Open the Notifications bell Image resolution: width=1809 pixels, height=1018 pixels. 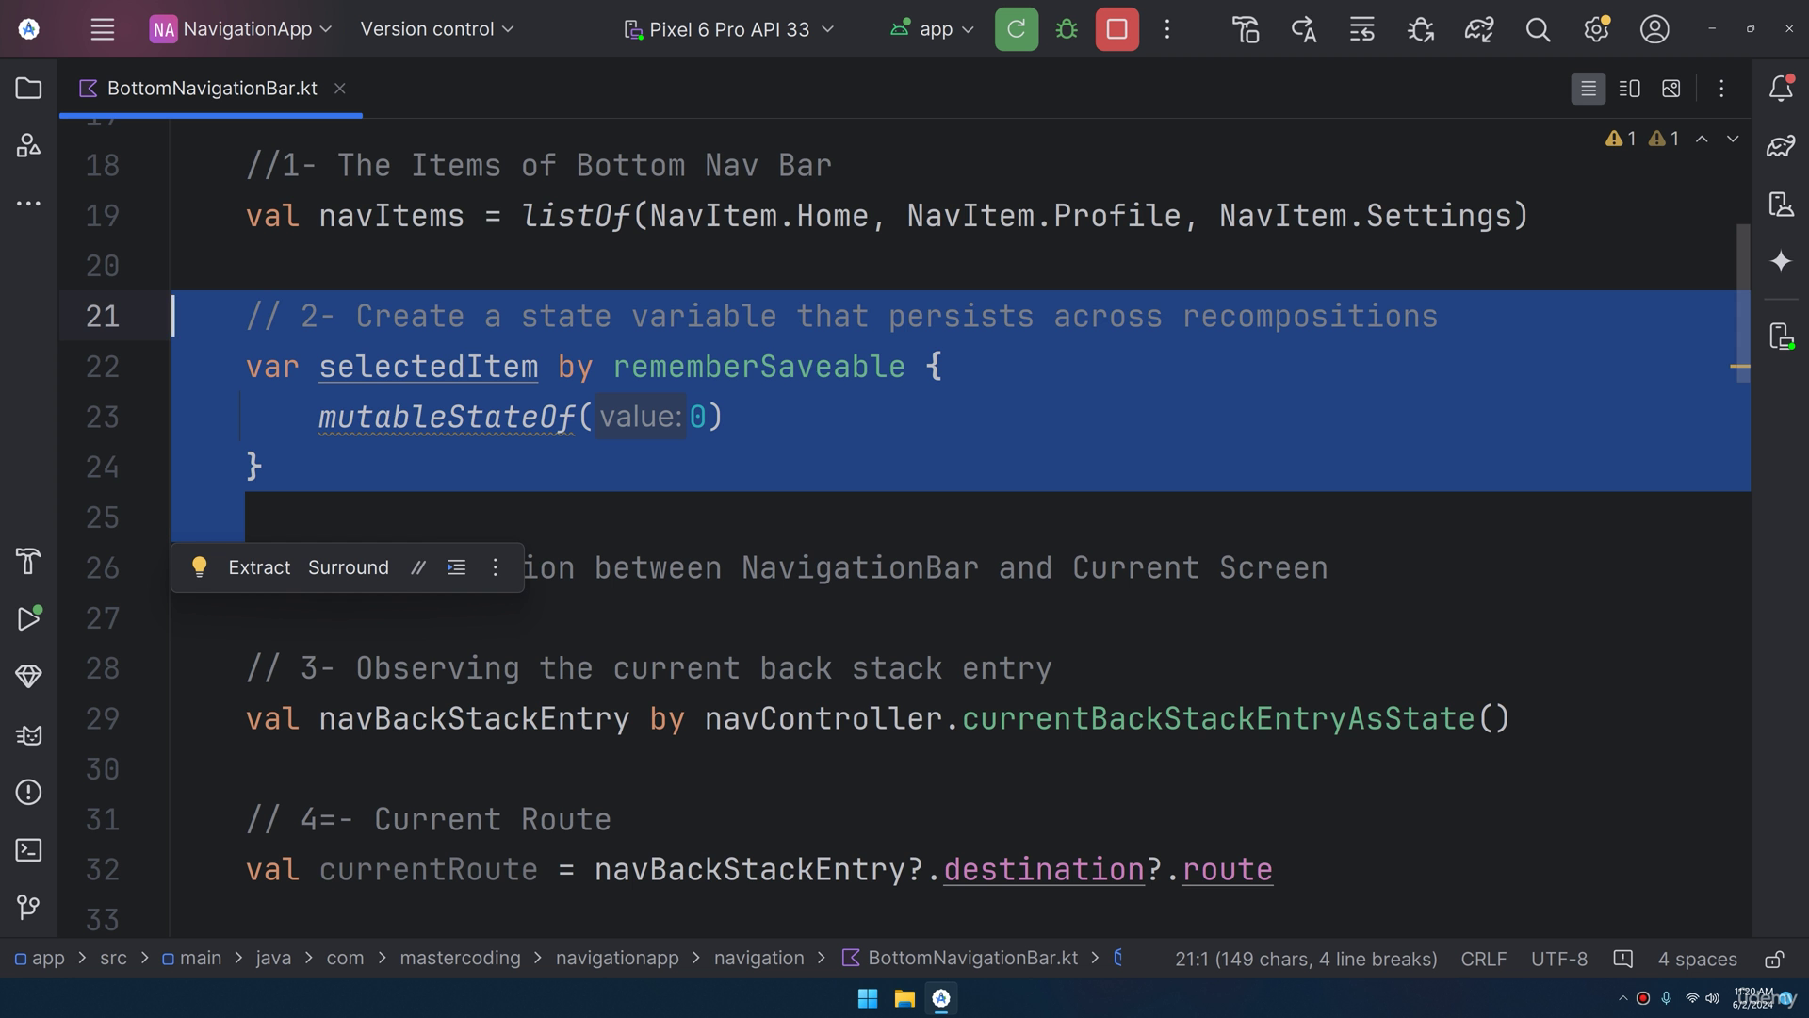coord(1781,88)
